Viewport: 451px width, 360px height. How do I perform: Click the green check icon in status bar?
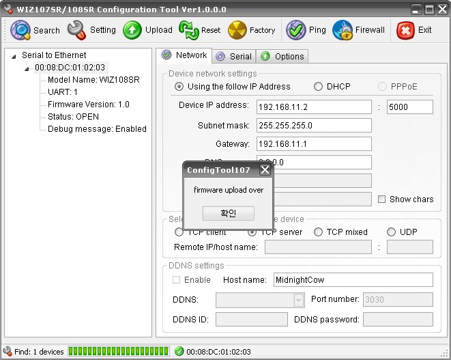179,351
